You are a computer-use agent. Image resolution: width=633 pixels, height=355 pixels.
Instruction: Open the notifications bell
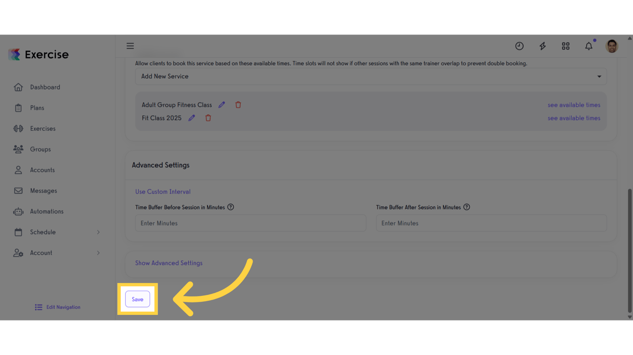(x=589, y=46)
